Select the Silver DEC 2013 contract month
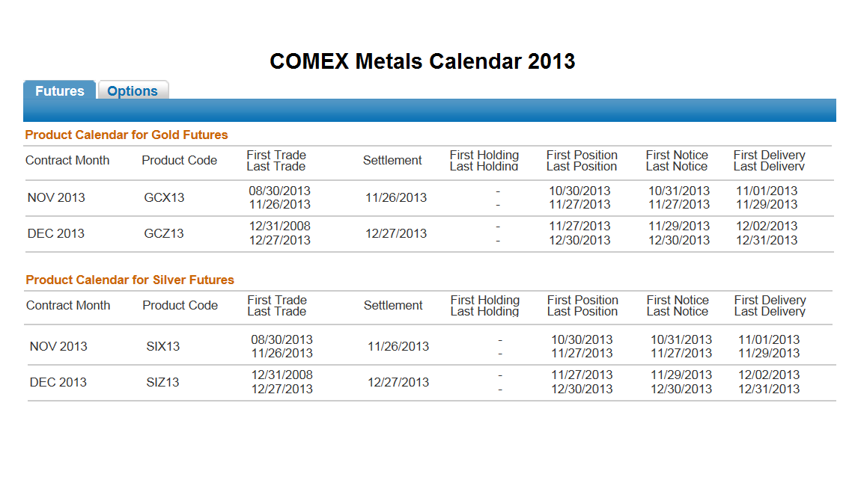The height and width of the screenshot is (480, 849). point(58,382)
